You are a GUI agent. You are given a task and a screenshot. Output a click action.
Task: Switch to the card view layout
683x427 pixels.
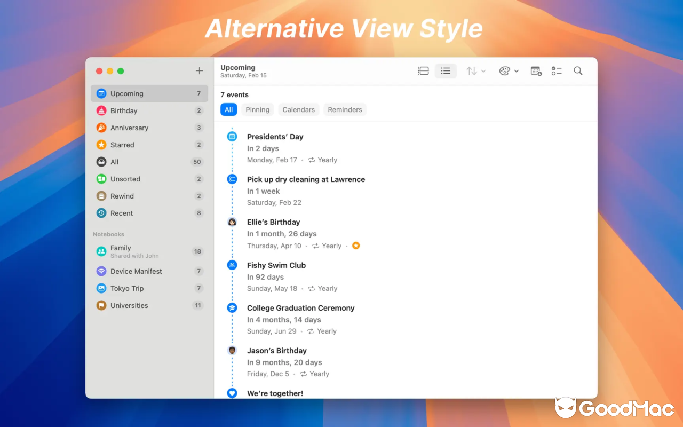(x=423, y=70)
